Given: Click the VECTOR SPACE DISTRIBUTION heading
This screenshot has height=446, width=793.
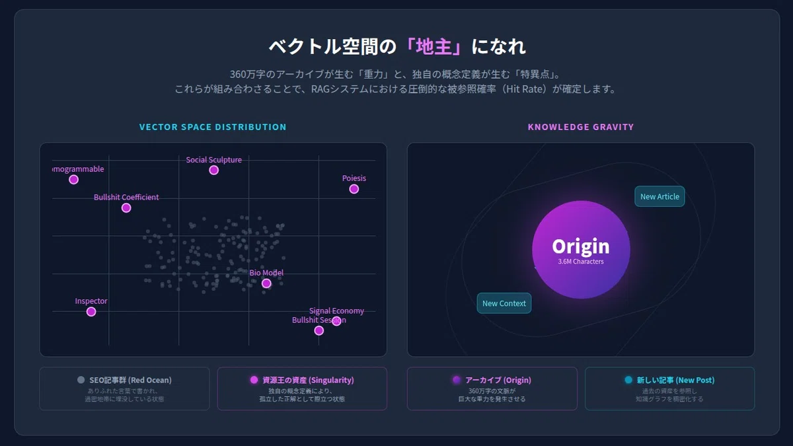Looking at the screenshot, I should point(213,127).
